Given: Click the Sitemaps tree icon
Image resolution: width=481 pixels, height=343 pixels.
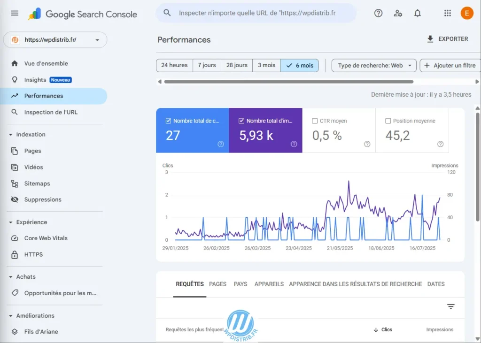Looking at the screenshot, I should pos(15,183).
